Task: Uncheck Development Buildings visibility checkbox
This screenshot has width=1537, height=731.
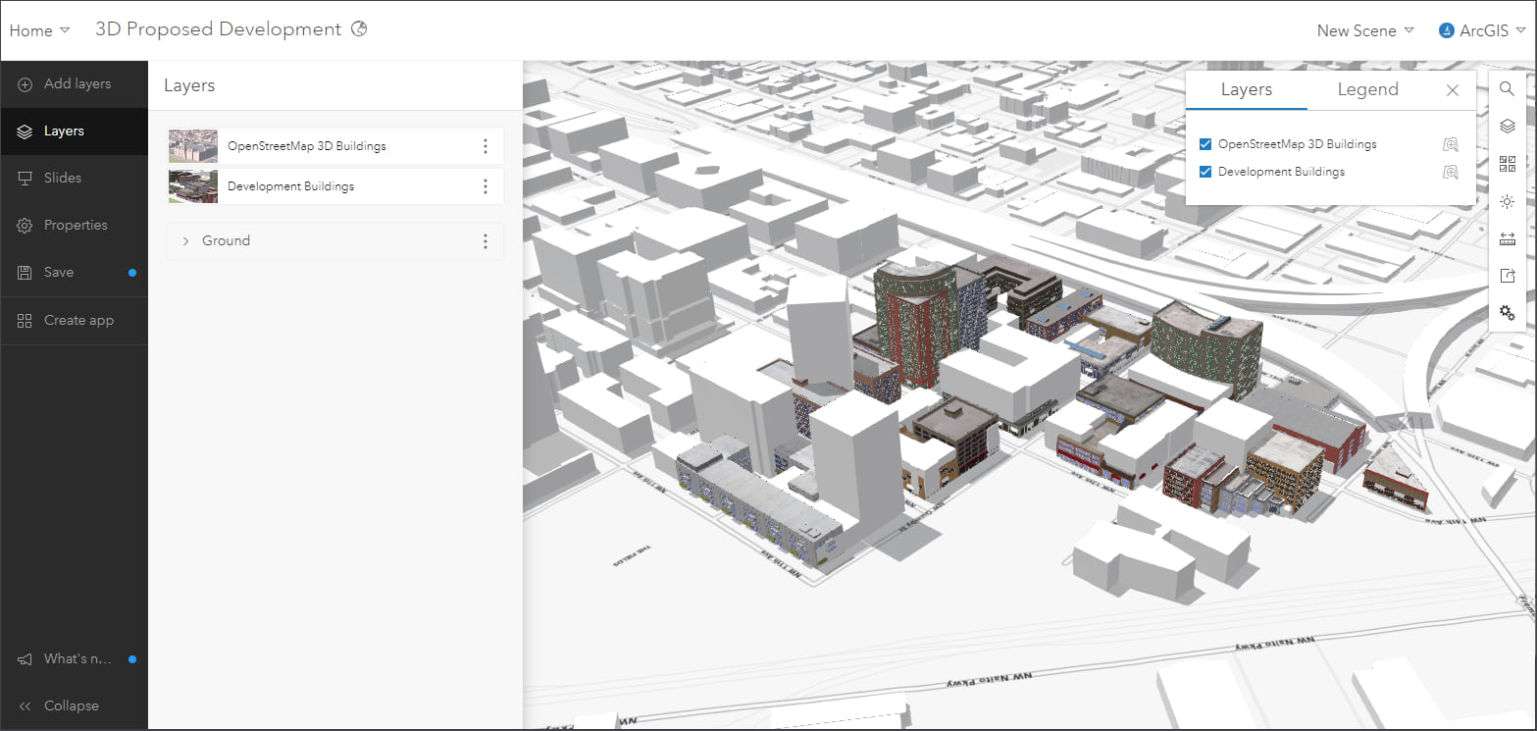Action: pos(1205,172)
